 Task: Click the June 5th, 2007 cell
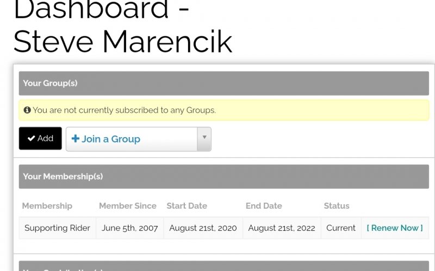pos(130,228)
